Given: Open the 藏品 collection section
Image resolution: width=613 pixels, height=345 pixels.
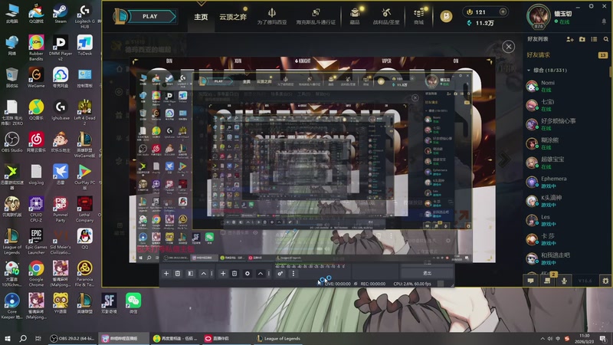Looking at the screenshot, I should coord(355,17).
